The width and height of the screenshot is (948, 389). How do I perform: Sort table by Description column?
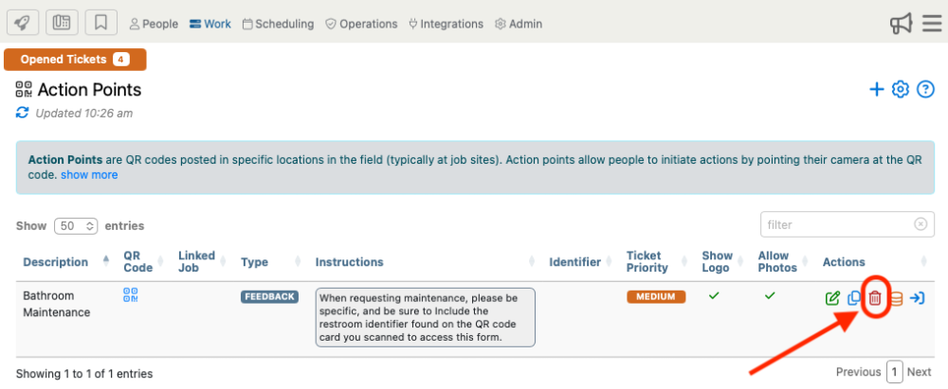pyautogui.click(x=55, y=262)
